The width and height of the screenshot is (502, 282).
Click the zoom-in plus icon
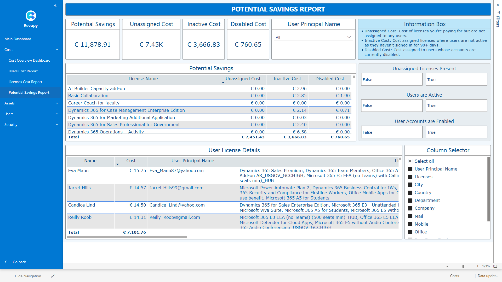point(478,266)
